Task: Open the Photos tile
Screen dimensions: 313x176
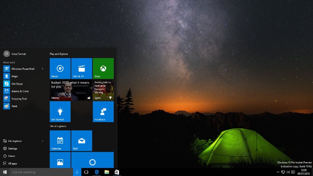Action: tap(60, 160)
